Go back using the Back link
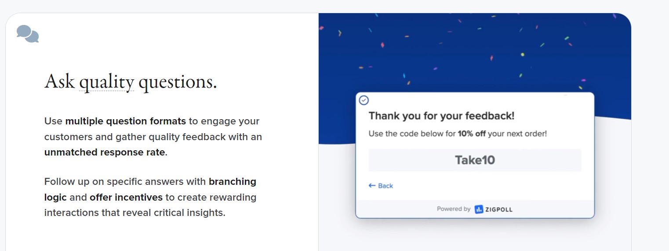669x251 pixels. point(381,186)
